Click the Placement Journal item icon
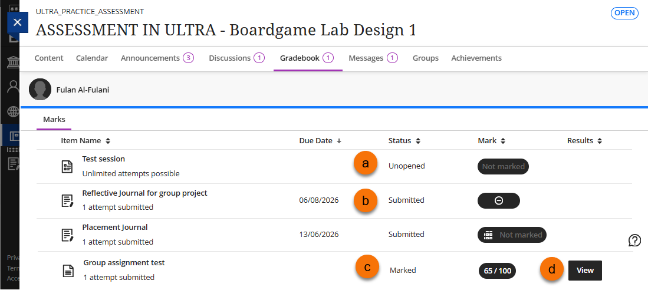 pos(68,235)
